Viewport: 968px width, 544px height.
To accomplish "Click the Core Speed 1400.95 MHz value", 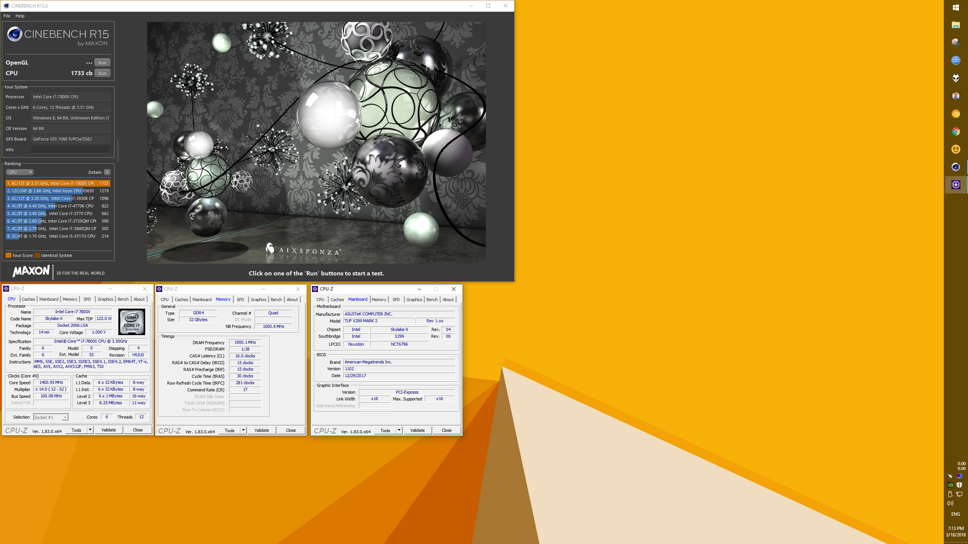I will coord(51,382).
